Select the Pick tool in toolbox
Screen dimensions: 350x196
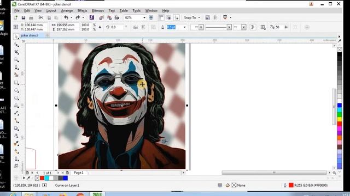click(16, 36)
